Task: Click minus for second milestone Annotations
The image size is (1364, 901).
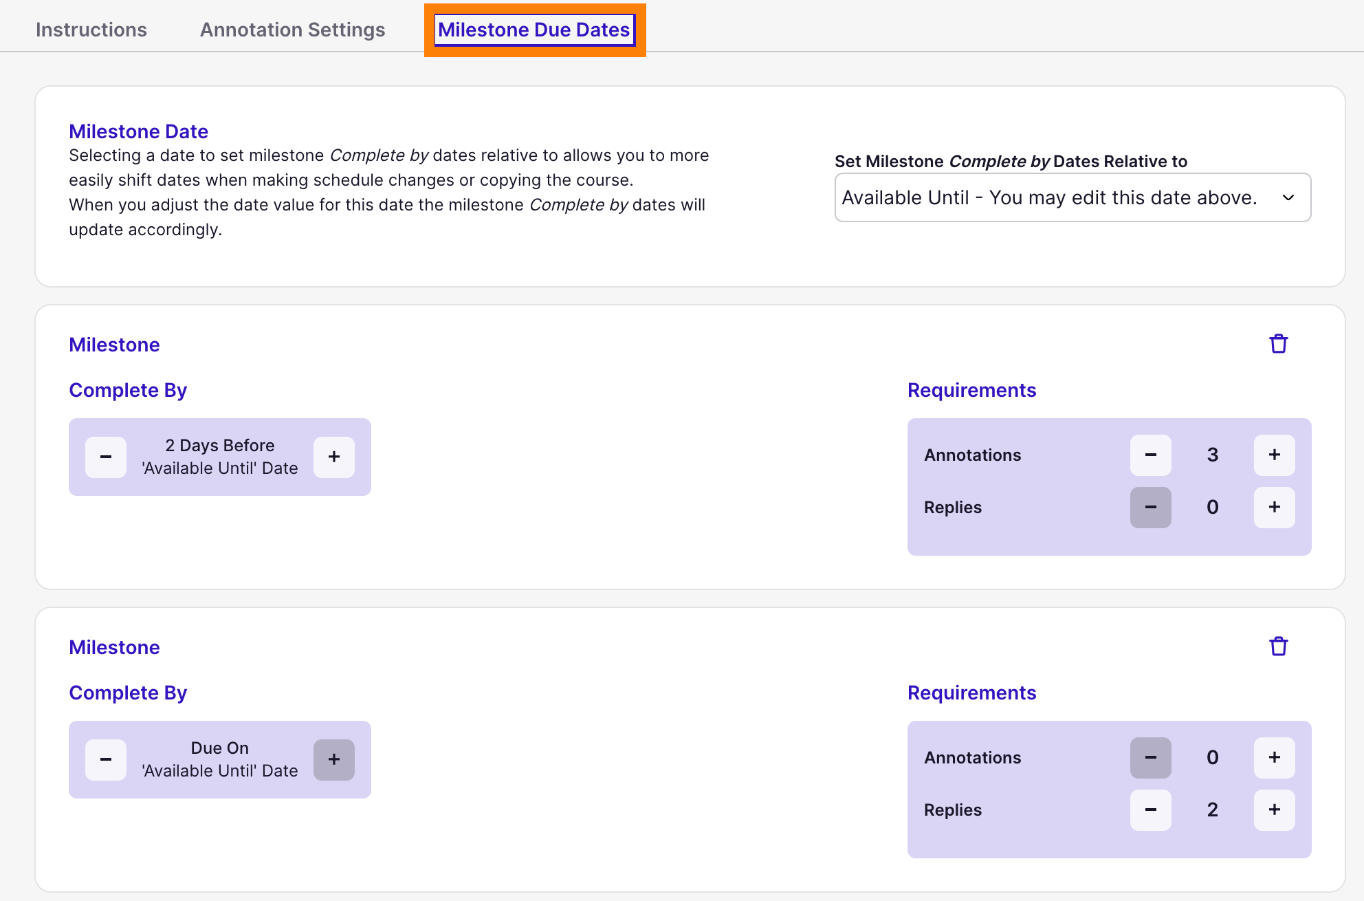Action: coord(1150,757)
